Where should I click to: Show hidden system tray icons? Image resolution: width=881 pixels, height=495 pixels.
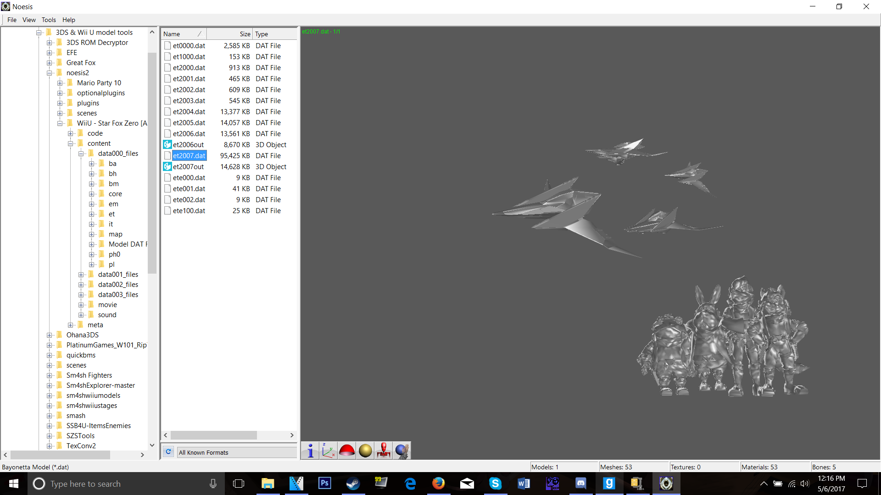point(764,484)
